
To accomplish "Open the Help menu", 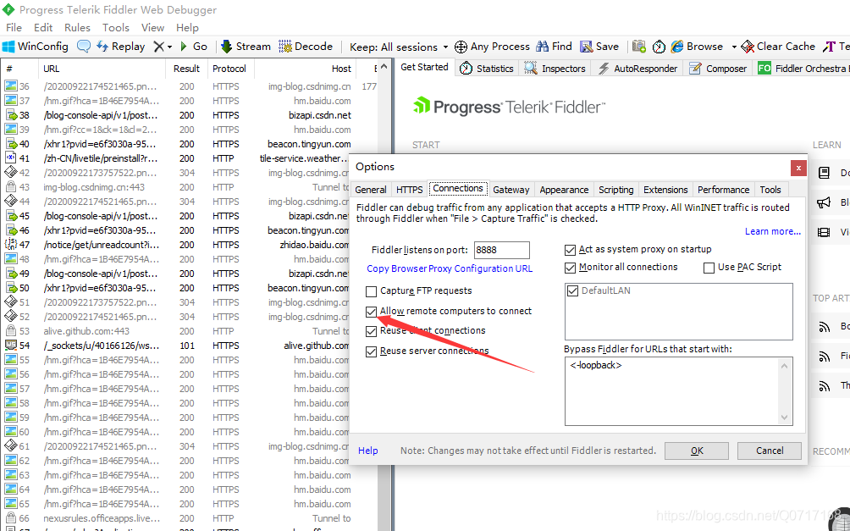I will pos(187,28).
